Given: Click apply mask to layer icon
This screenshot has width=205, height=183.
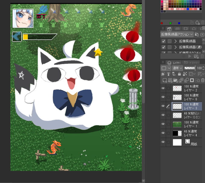Looking at the screenshot, I should click(197, 80).
